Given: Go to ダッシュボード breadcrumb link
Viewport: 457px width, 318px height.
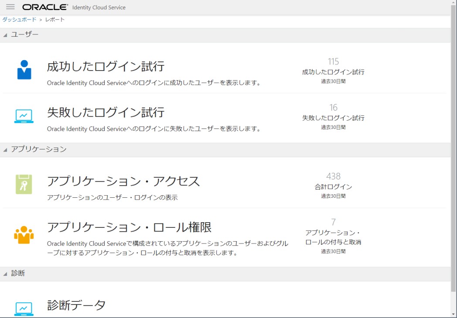Looking at the screenshot, I should tap(19, 20).
